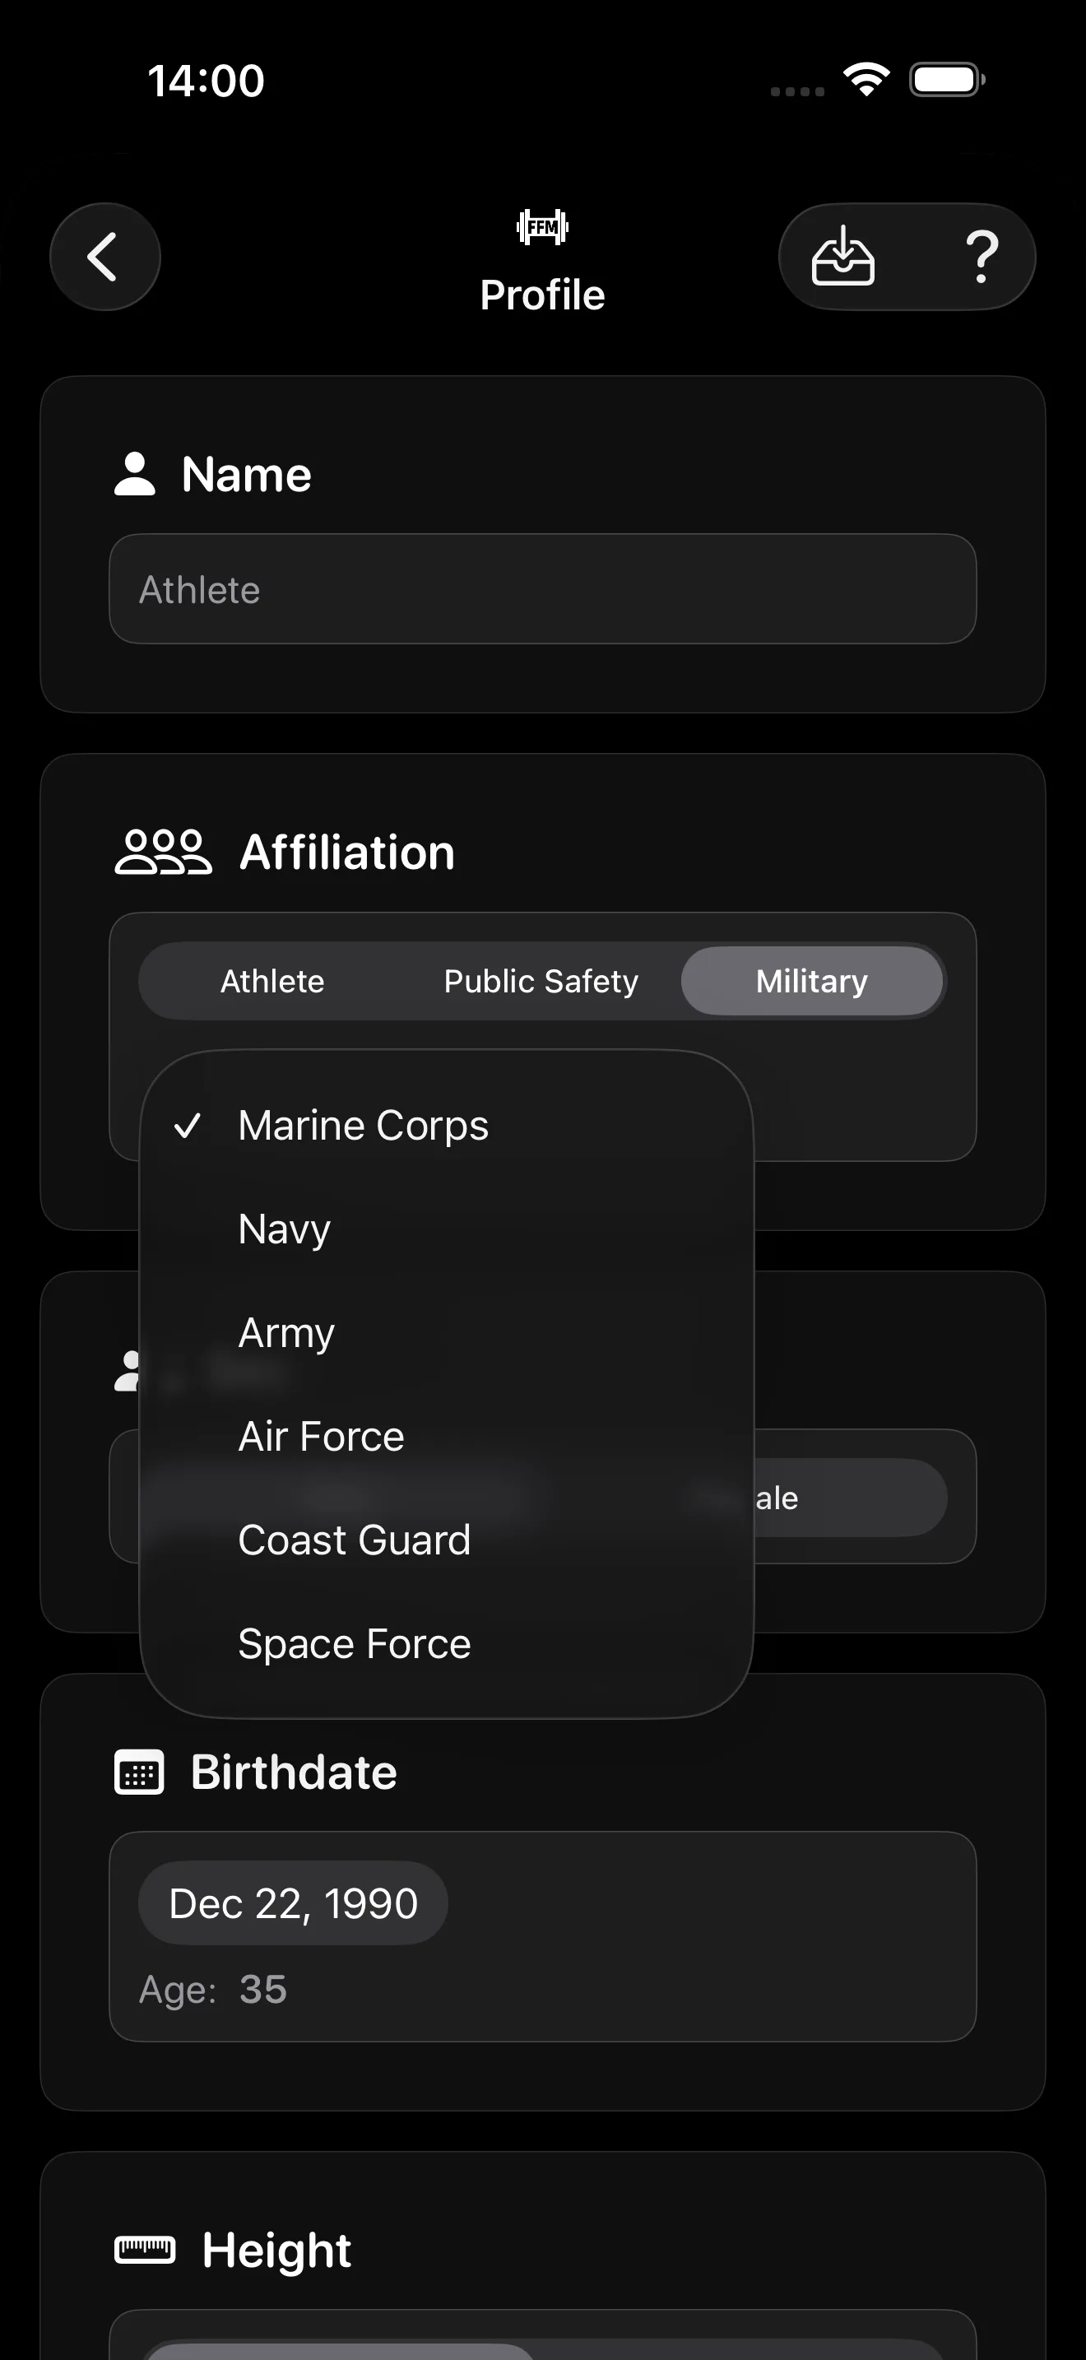Open help via the question mark icon
The height and width of the screenshot is (2360, 1086).
click(x=982, y=258)
